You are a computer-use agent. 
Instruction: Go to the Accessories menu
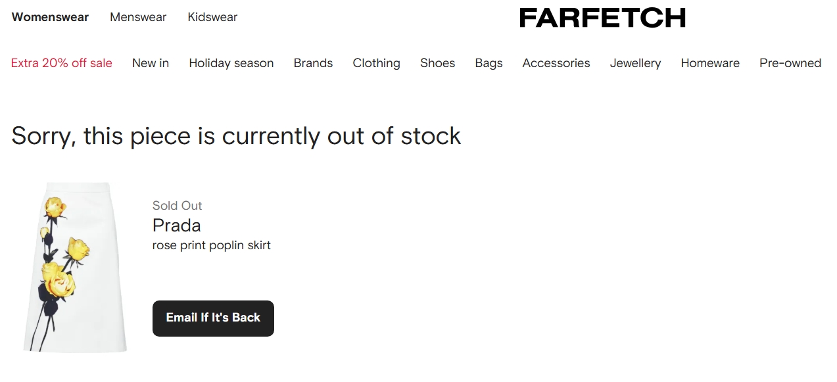click(x=556, y=63)
